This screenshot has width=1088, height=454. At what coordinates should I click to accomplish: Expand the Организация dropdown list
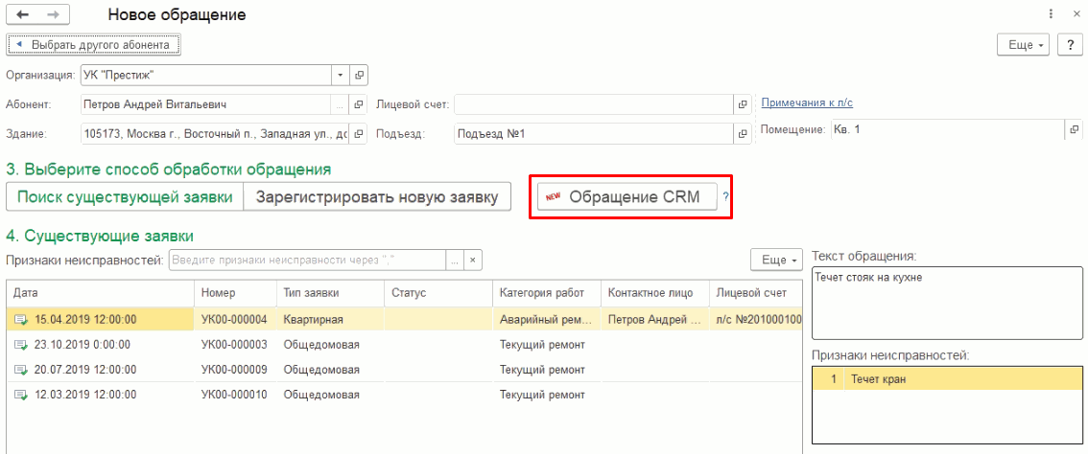pos(341,75)
